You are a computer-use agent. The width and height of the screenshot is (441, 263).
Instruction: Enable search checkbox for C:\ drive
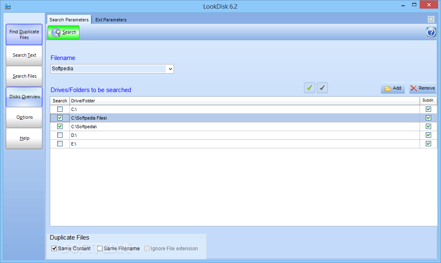click(60, 109)
